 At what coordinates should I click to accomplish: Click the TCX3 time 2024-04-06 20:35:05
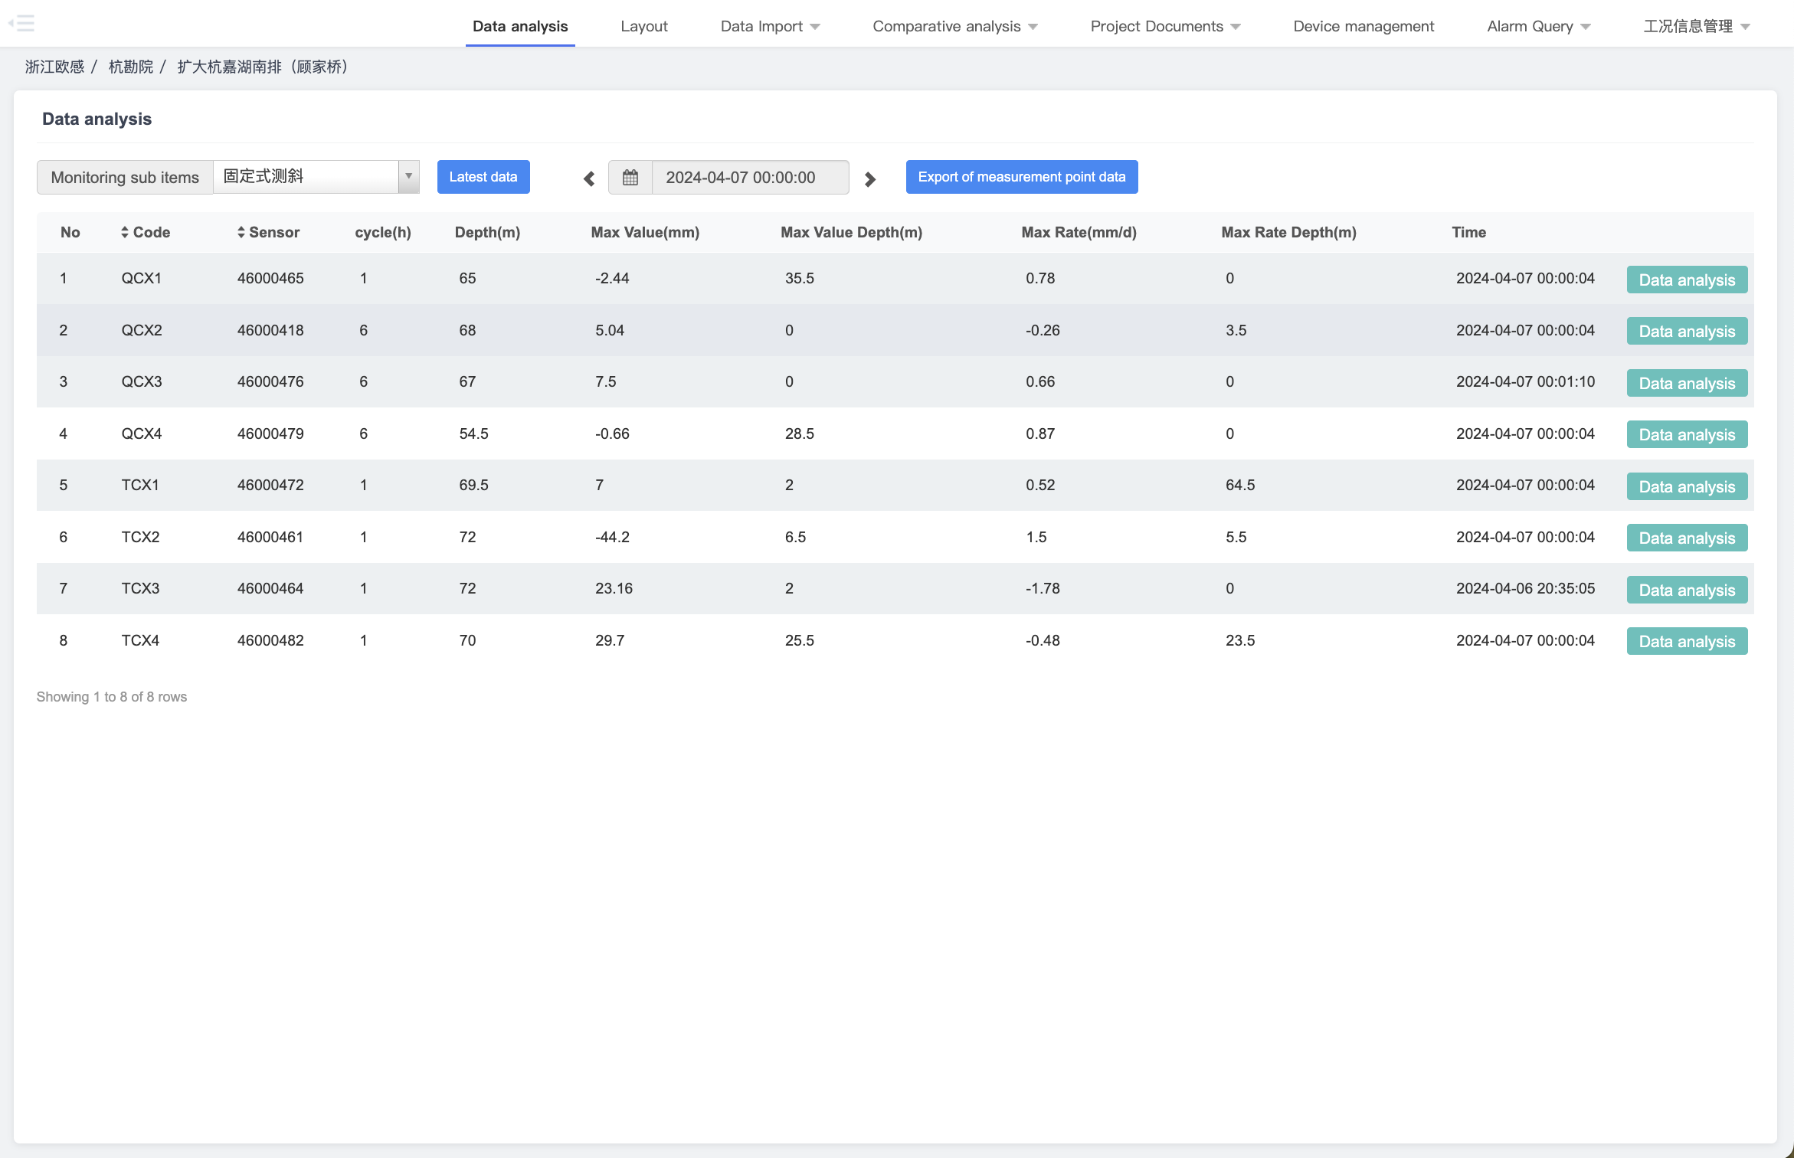(x=1525, y=588)
